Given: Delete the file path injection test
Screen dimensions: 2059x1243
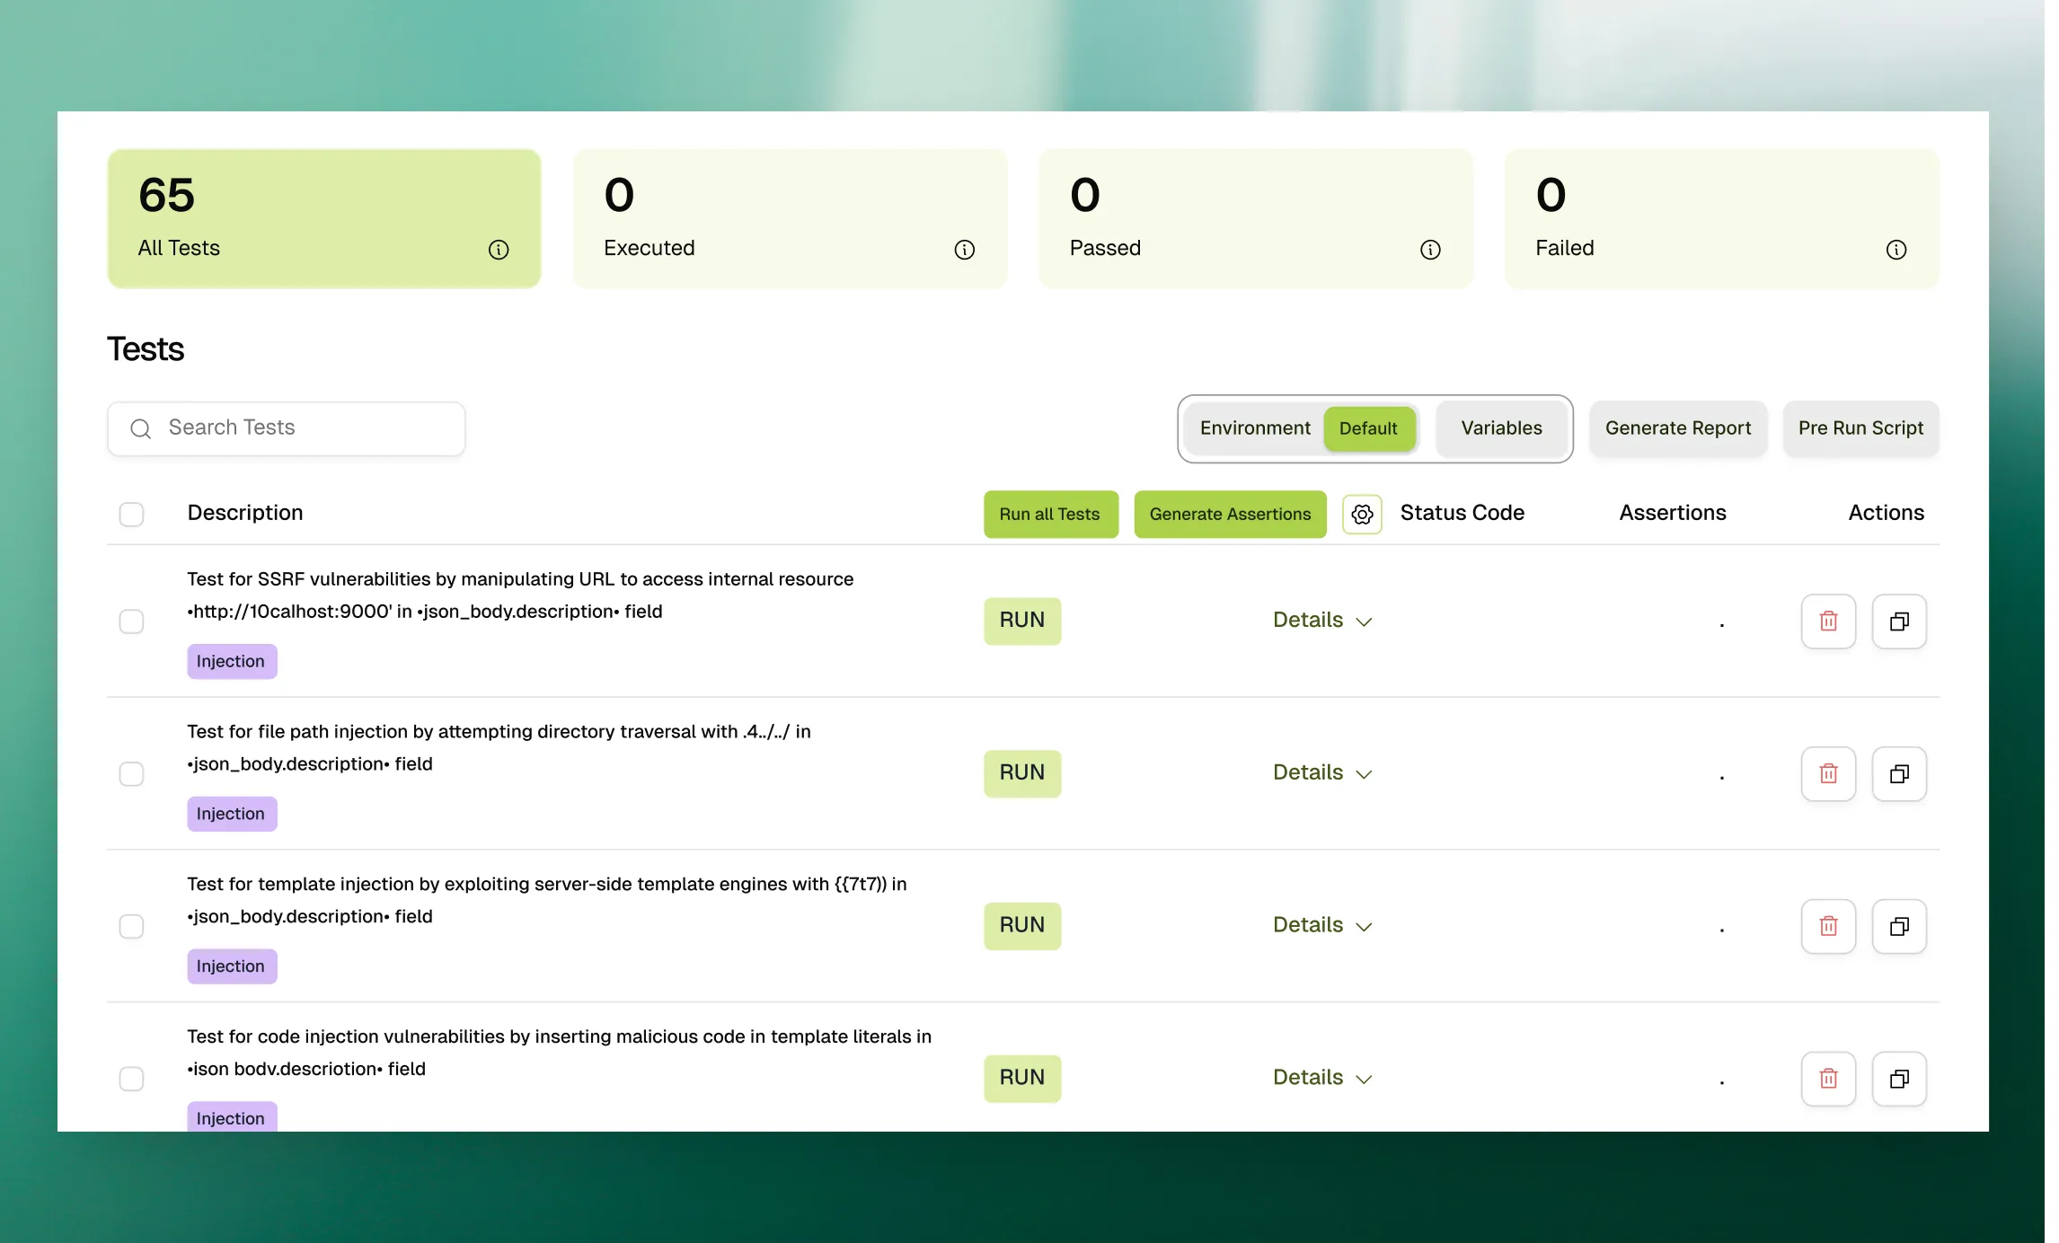Looking at the screenshot, I should [1828, 773].
